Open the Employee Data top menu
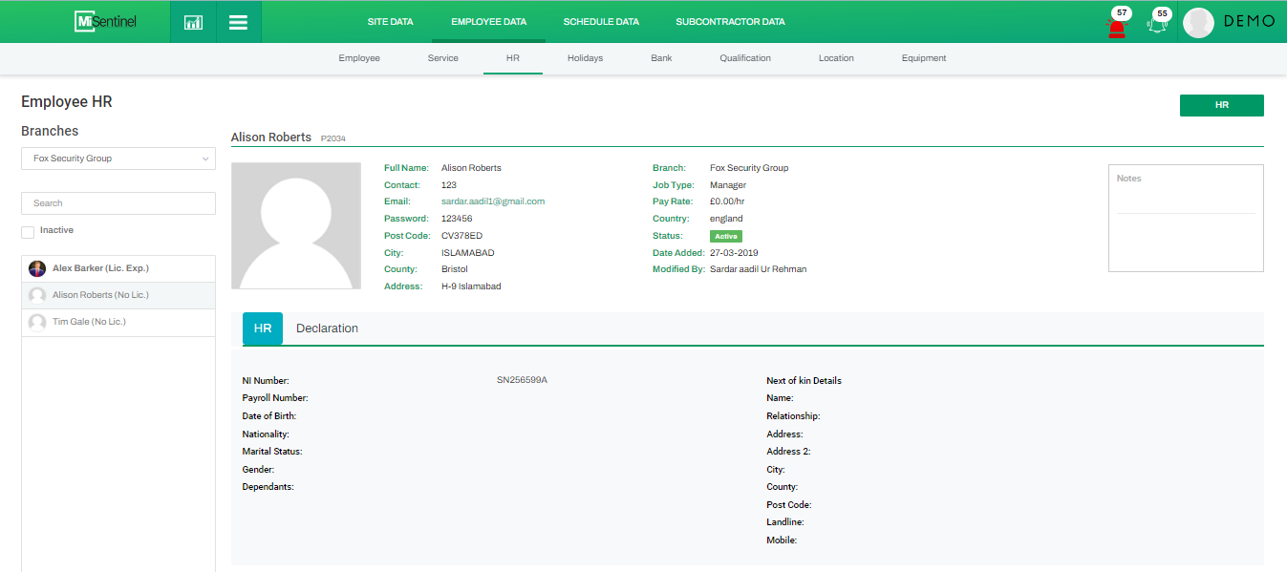Viewport: 1287px width, 572px height. (488, 22)
